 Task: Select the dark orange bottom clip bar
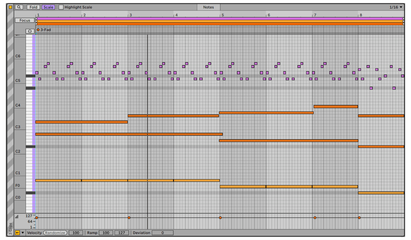tap(220, 24)
